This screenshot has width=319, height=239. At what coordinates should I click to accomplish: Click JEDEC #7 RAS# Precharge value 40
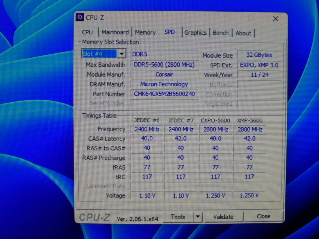[x=181, y=158]
